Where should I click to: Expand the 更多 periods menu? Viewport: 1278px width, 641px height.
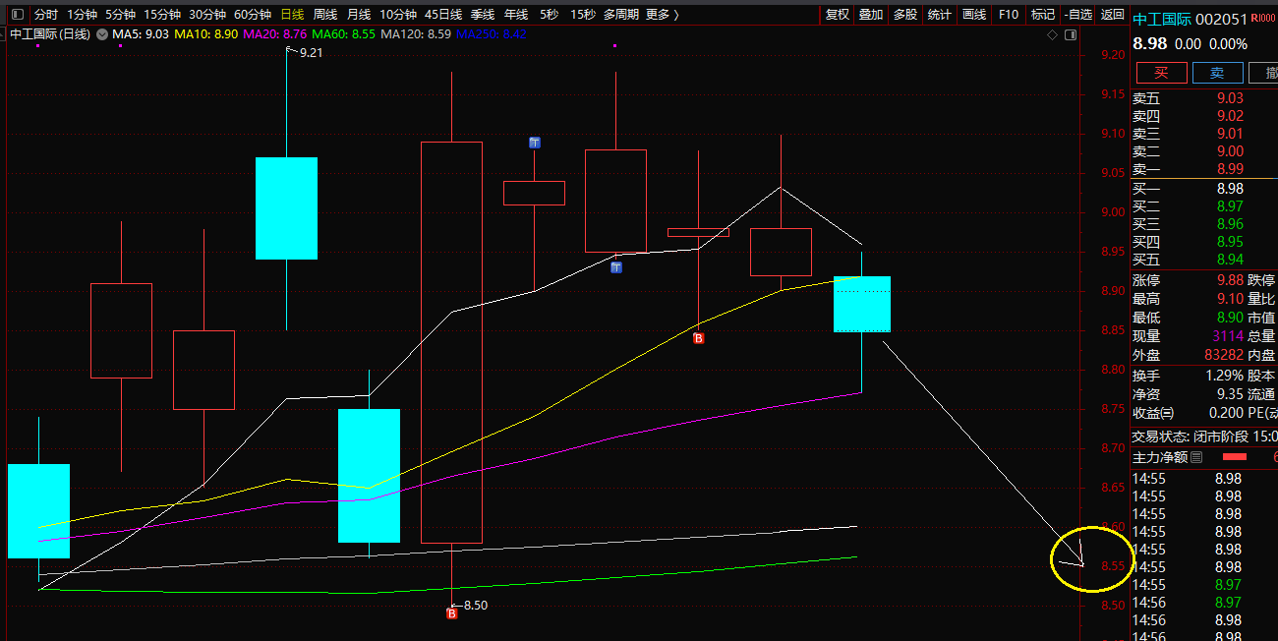662,15
